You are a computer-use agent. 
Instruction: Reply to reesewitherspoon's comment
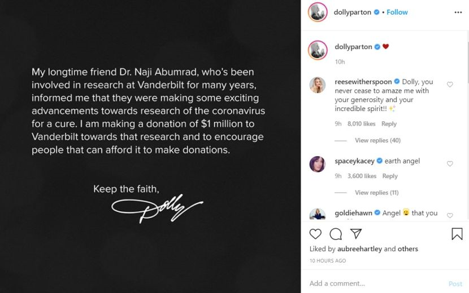(x=389, y=124)
